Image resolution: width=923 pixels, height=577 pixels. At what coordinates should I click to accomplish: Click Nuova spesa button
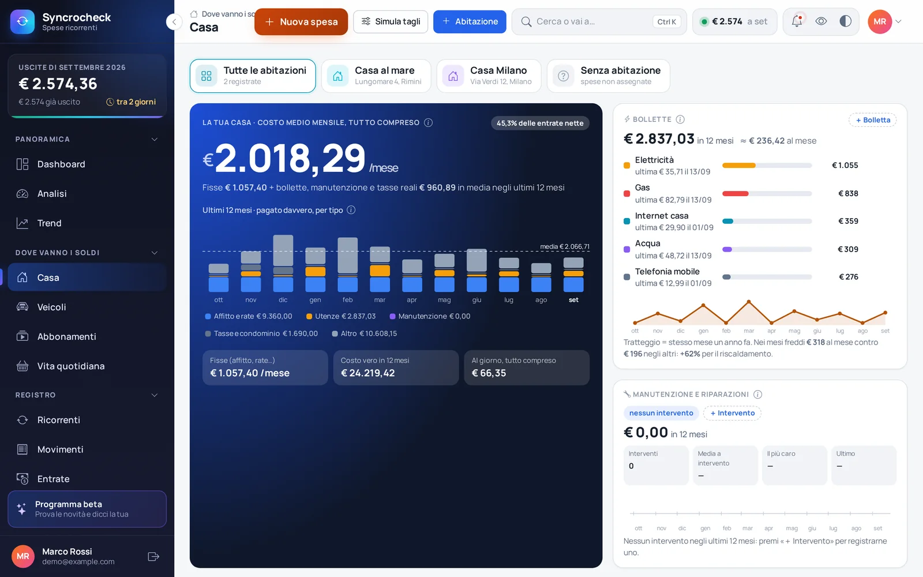click(301, 22)
